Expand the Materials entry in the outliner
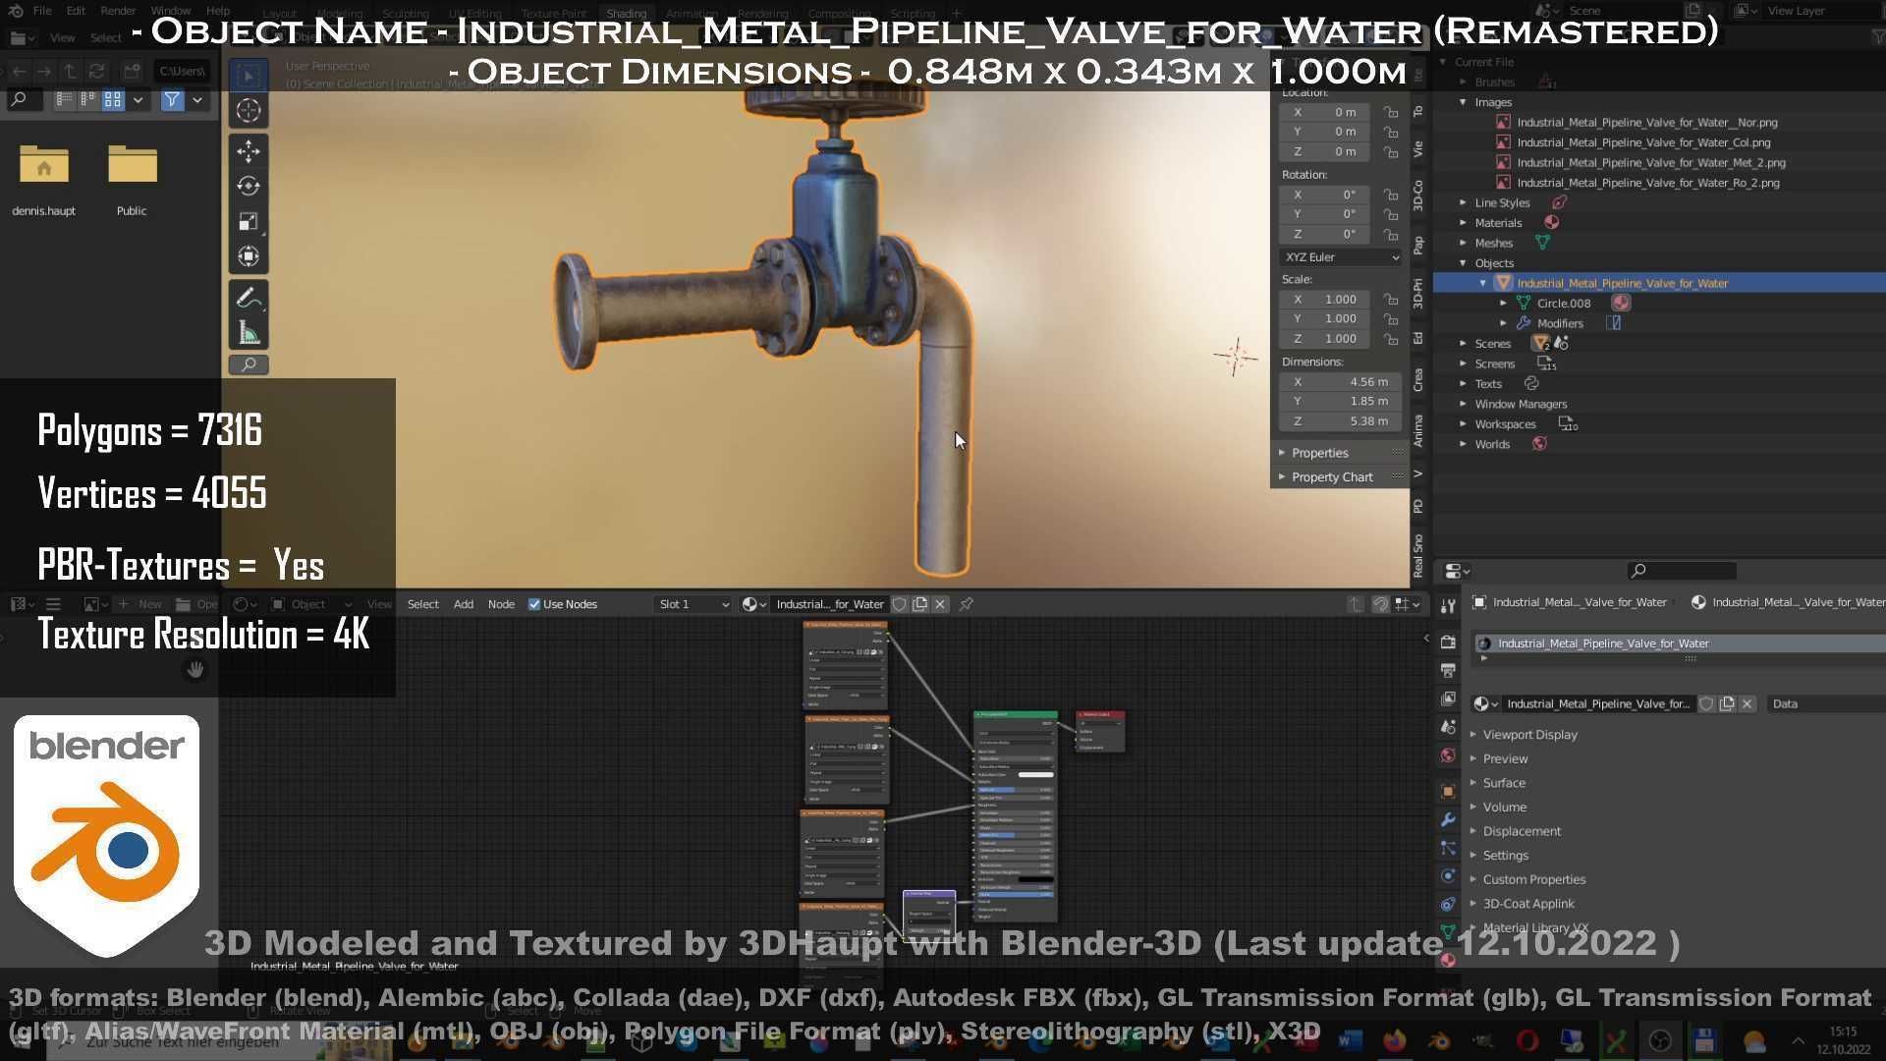Viewport: 1886px width, 1061px height. tap(1464, 222)
